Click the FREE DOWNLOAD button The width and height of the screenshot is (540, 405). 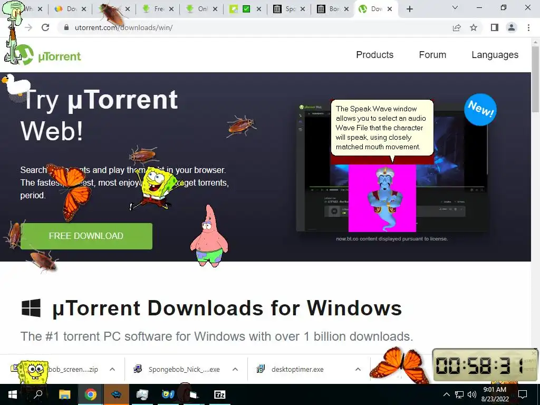(x=86, y=236)
